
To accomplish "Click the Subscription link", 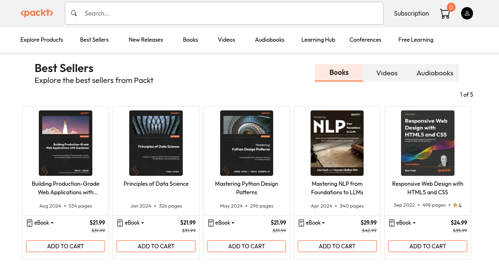I will (x=411, y=13).
